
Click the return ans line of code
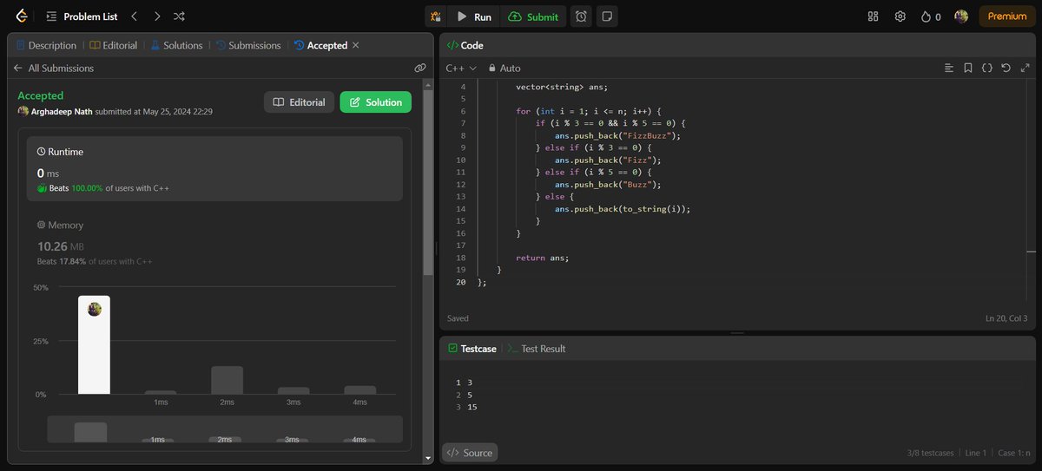pyautogui.click(x=542, y=258)
